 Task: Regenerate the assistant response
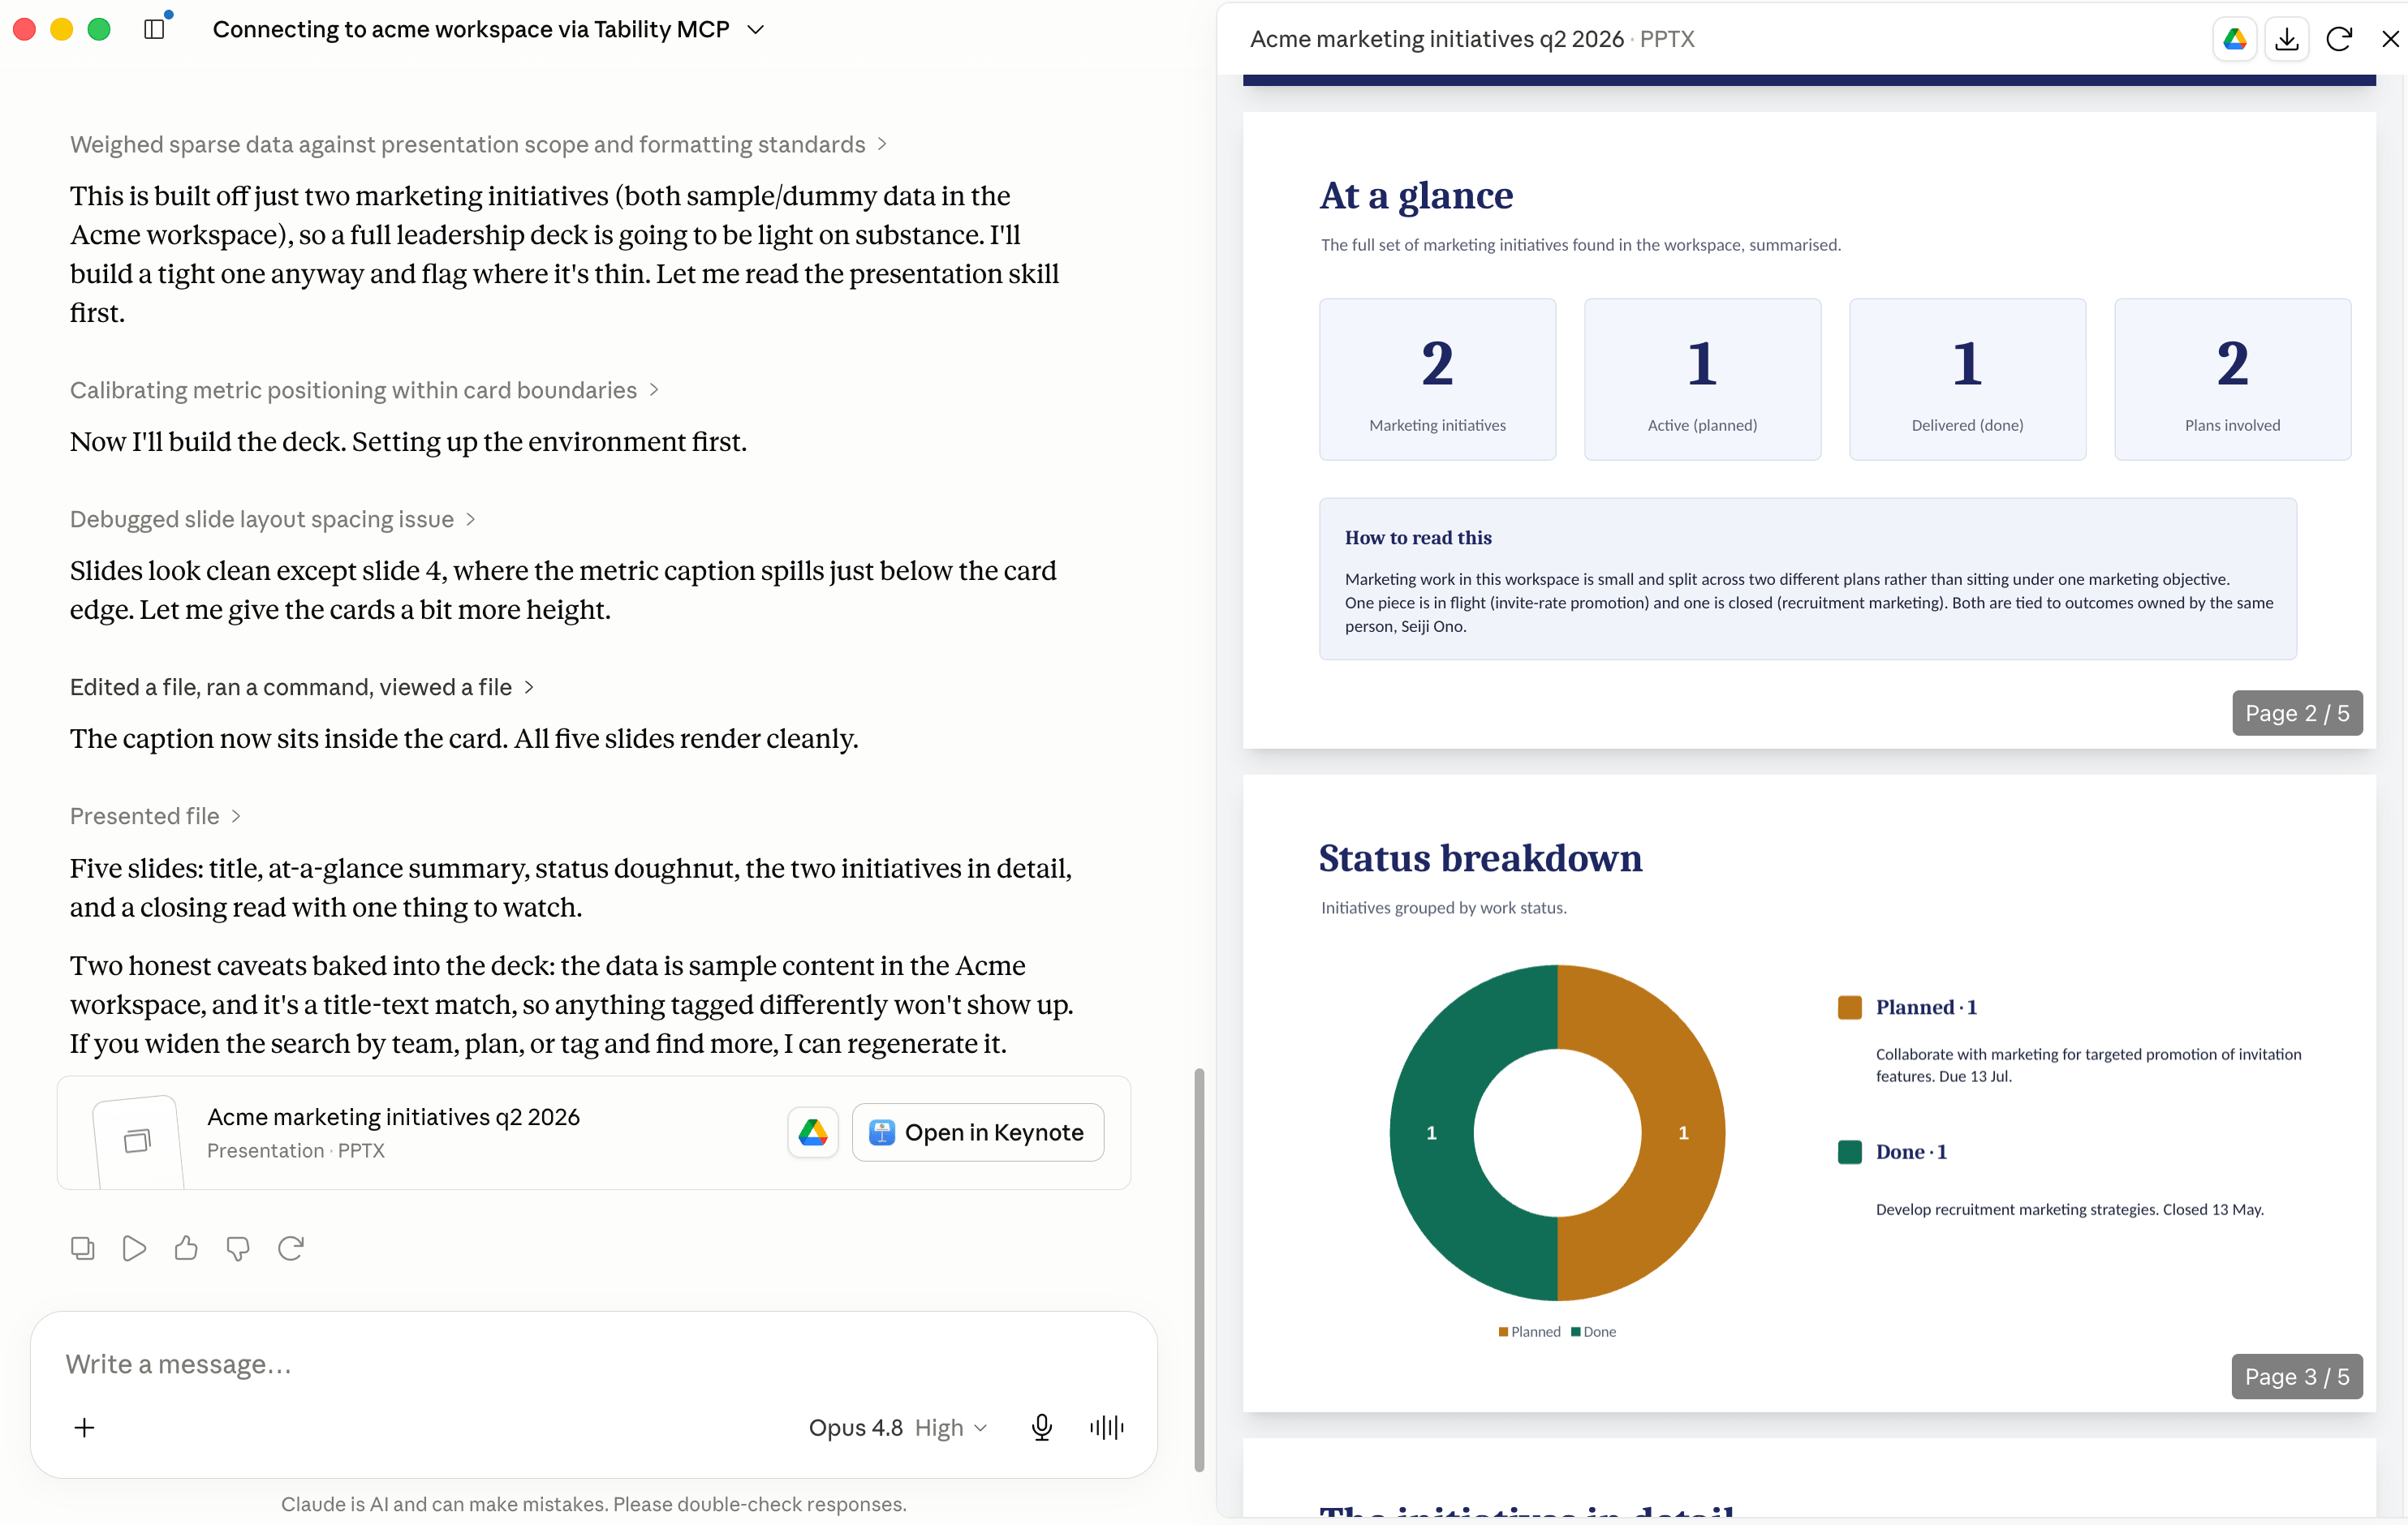pyautogui.click(x=290, y=1248)
